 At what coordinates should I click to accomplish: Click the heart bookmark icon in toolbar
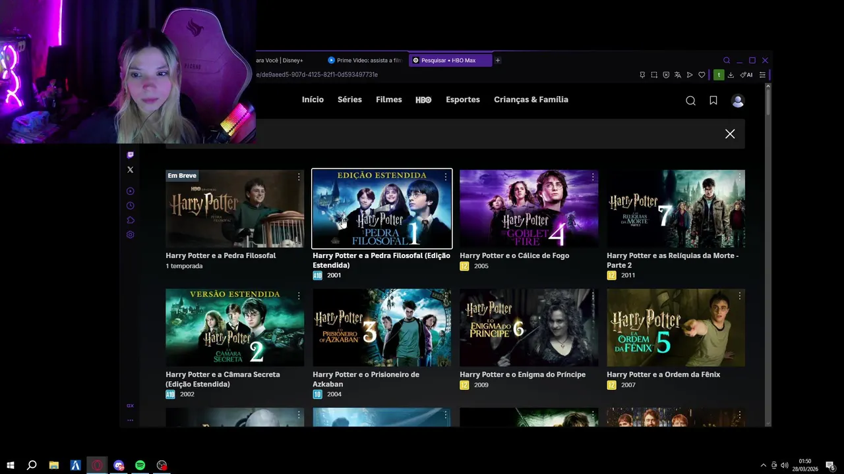(x=702, y=75)
